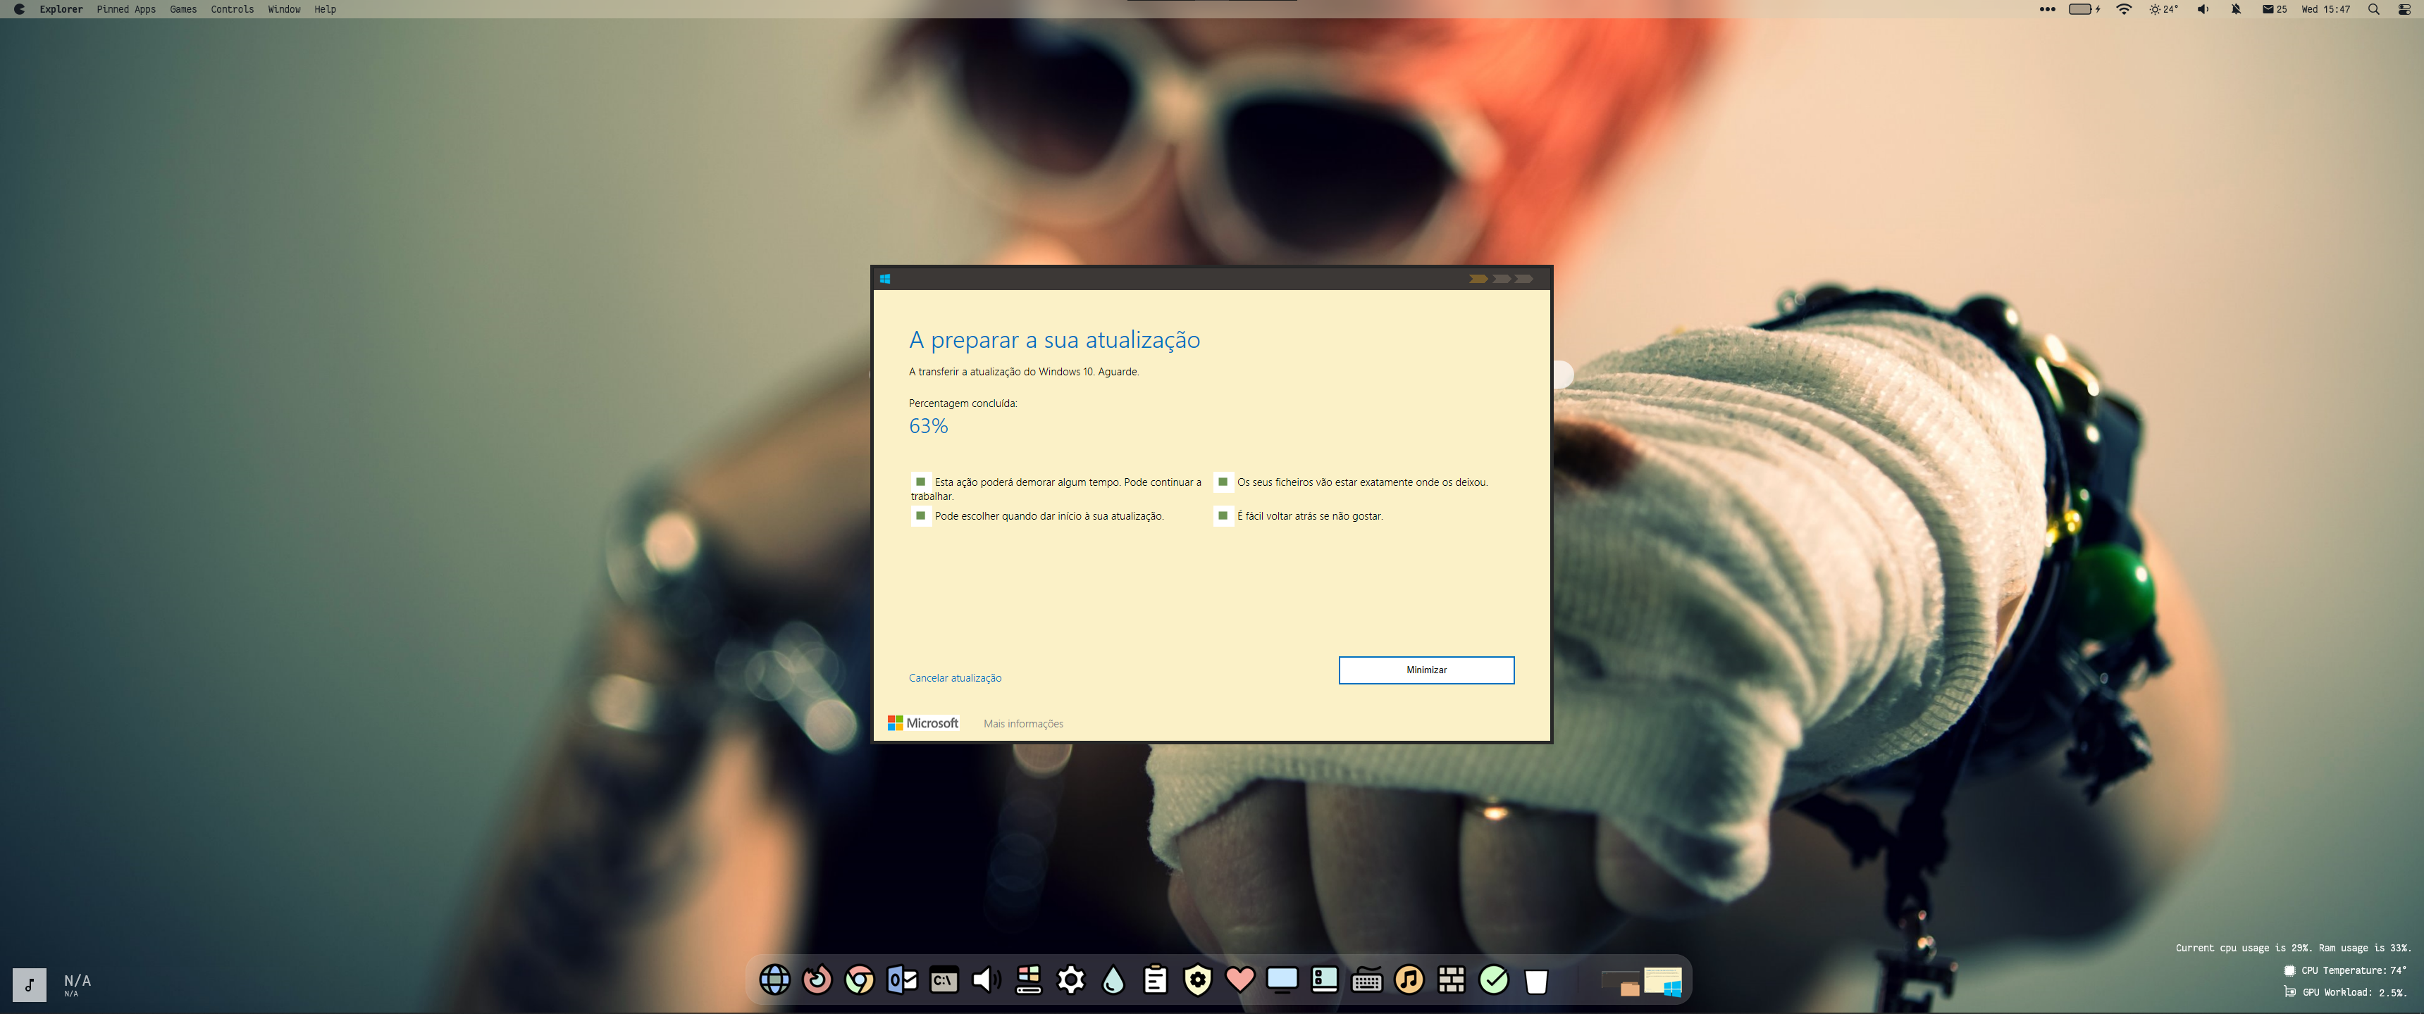
Task: Open the Games menu
Action: 183,9
